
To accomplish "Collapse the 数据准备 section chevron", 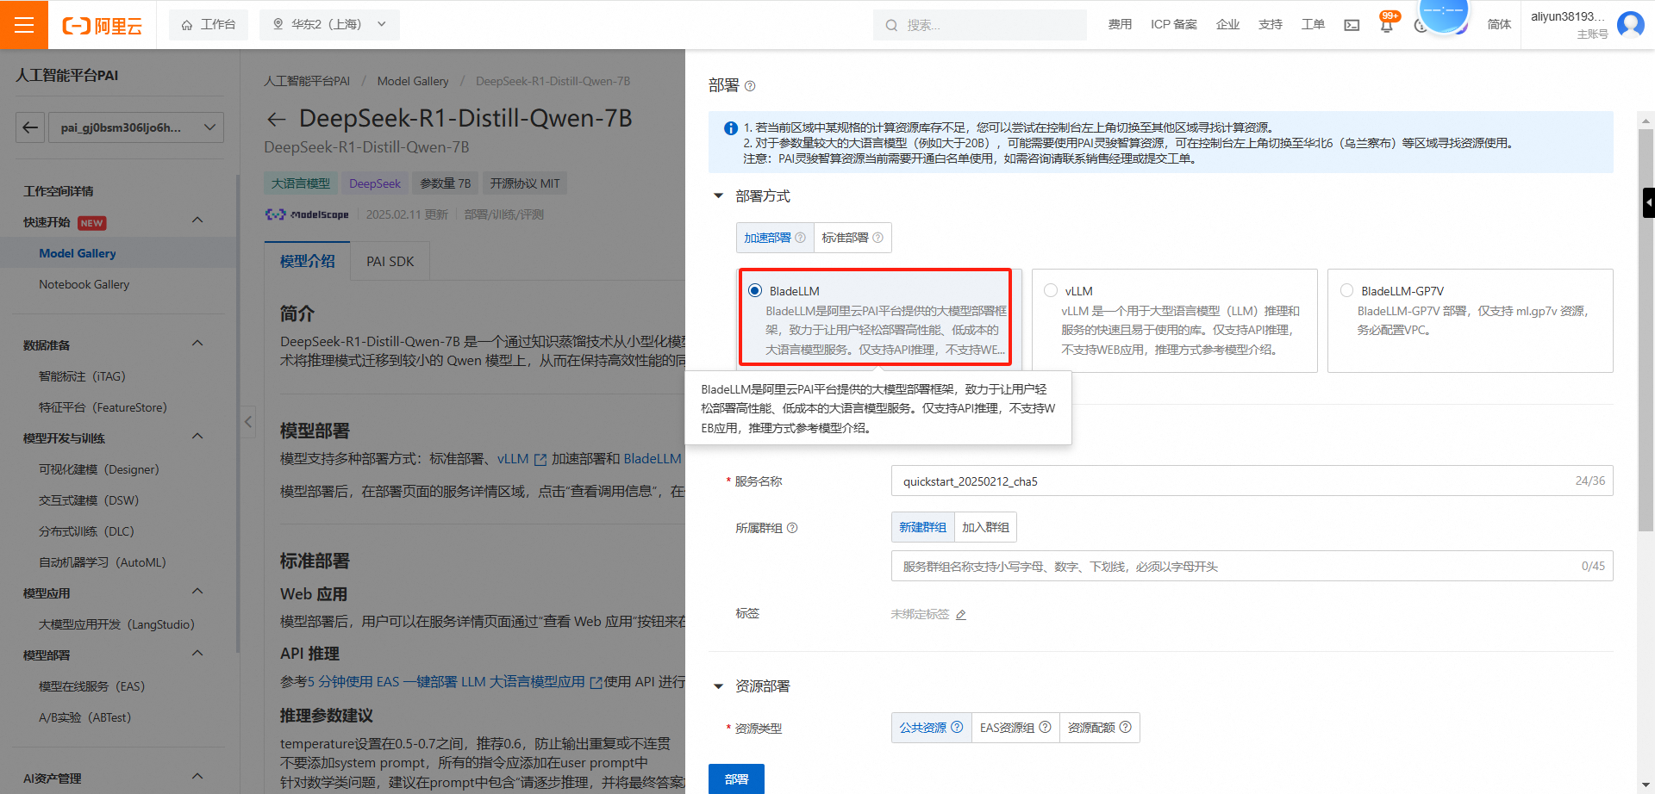I will coord(197,344).
